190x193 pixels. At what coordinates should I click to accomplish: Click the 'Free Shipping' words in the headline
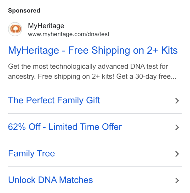[x=99, y=50]
